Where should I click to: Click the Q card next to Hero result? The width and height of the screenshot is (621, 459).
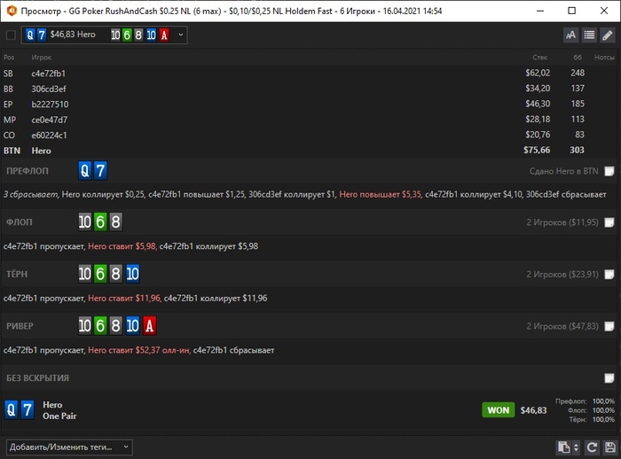coord(12,410)
